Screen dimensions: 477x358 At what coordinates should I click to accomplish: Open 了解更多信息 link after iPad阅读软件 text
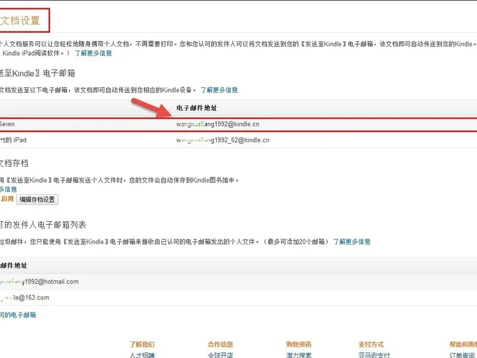(x=93, y=53)
